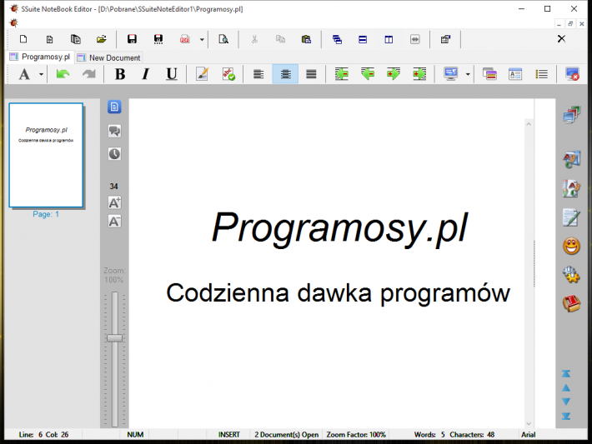Screen dimensions: 592x444
Task: Insert a bulleted list
Action: click(541, 74)
